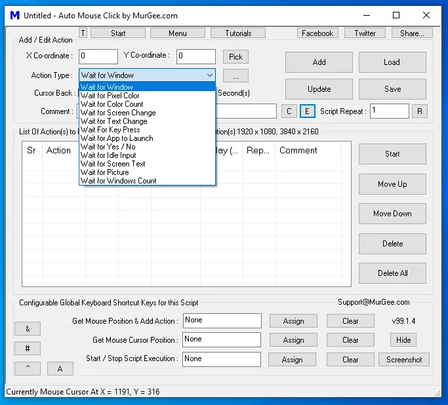This screenshot has width=448, height=405.
Task: Open the Tutorials button in top bar
Action: click(238, 33)
